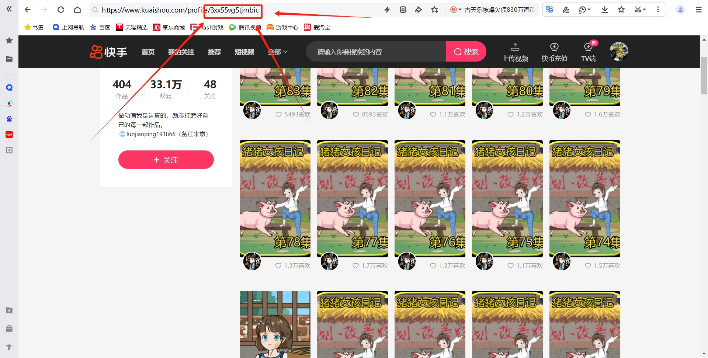Screen dimensions: 708x358
Task: Open browser home page
Action: point(77,10)
